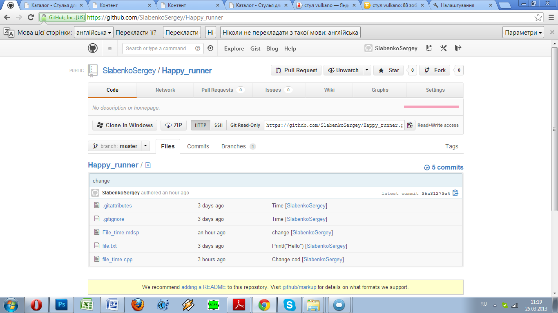Click the search help question mark icon
Viewport: 558px width, 313px height.
[x=198, y=48]
